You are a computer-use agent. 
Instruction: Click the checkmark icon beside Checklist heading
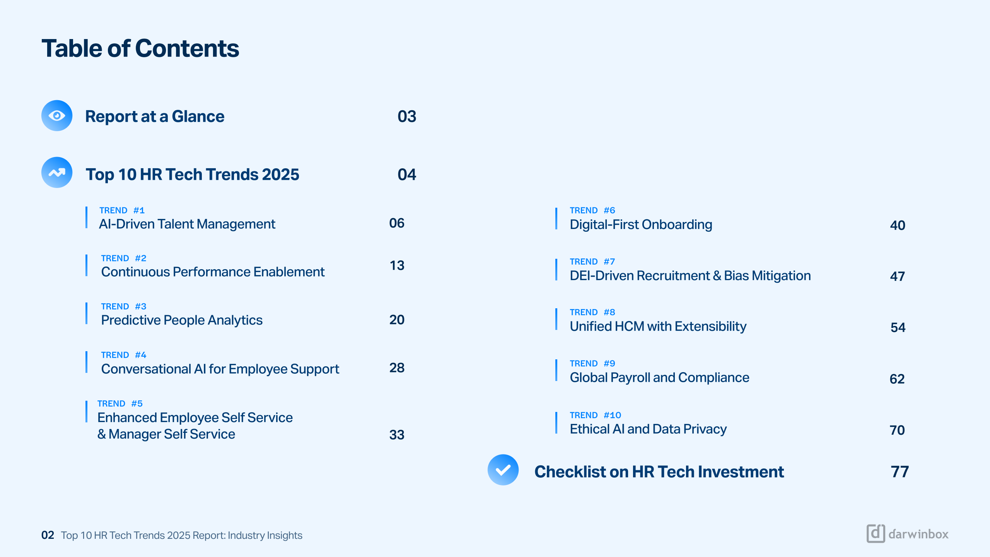[503, 470]
